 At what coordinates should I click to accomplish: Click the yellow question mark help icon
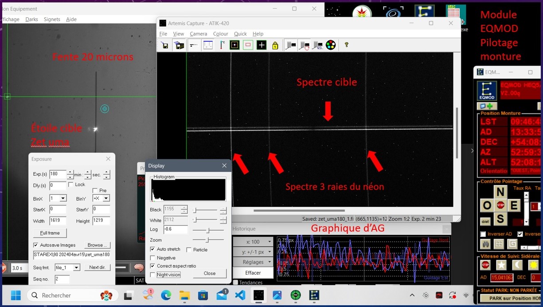pyautogui.click(x=347, y=45)
